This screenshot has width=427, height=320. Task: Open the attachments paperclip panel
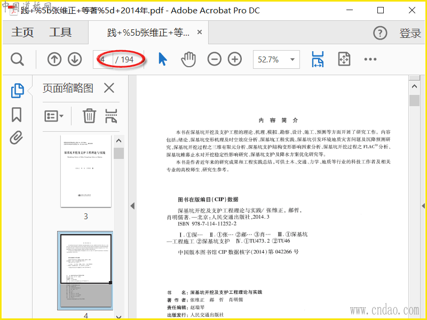tap(17, 138)
